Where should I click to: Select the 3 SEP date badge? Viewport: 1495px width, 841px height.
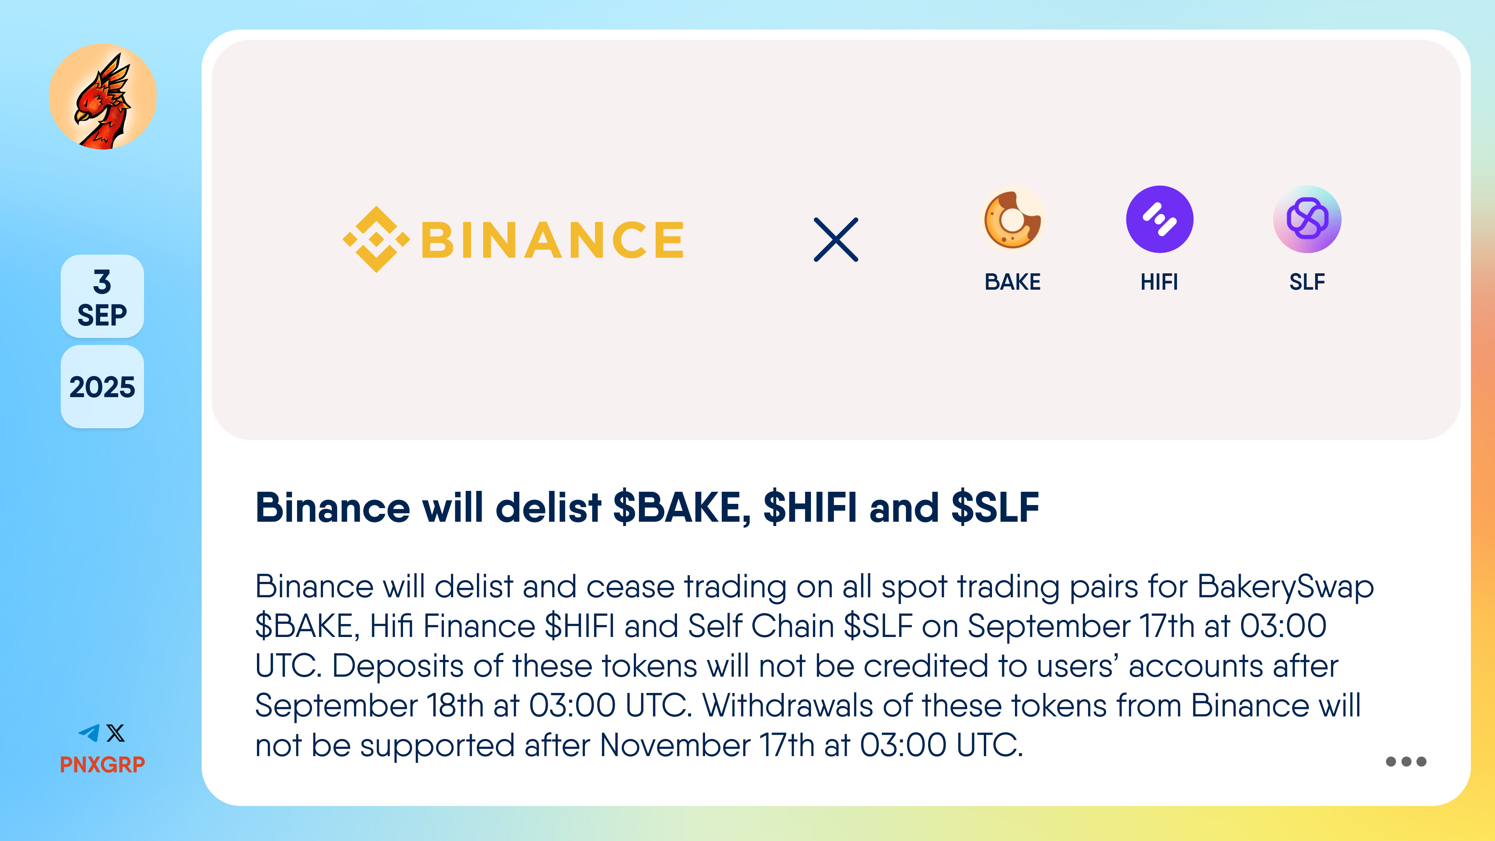(x=102, y=296)
